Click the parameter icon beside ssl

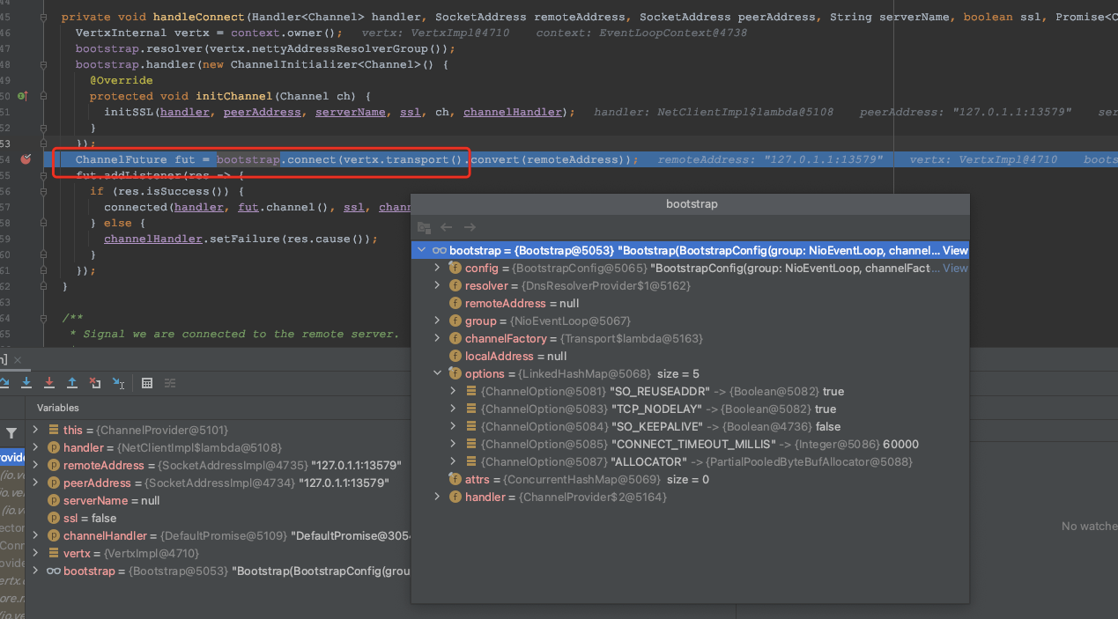(x=54, y=519)
